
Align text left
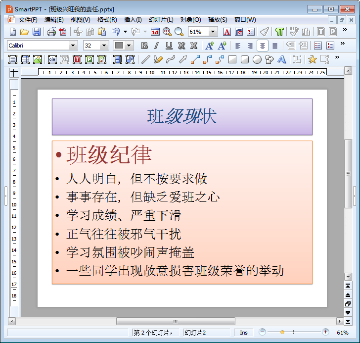pos(238,46)
